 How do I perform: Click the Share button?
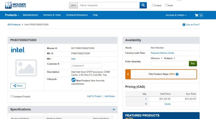click(x=18, y=86)
